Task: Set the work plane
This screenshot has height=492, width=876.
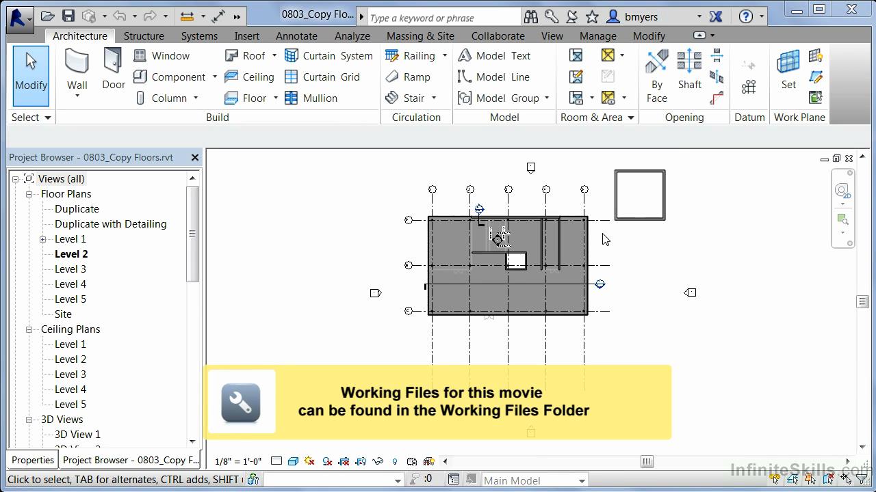Action: [x=788, y=70]
